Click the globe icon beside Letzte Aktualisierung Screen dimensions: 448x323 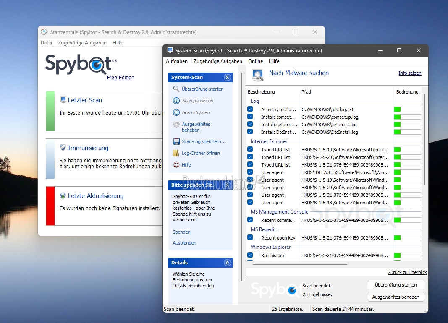point(63,195)
